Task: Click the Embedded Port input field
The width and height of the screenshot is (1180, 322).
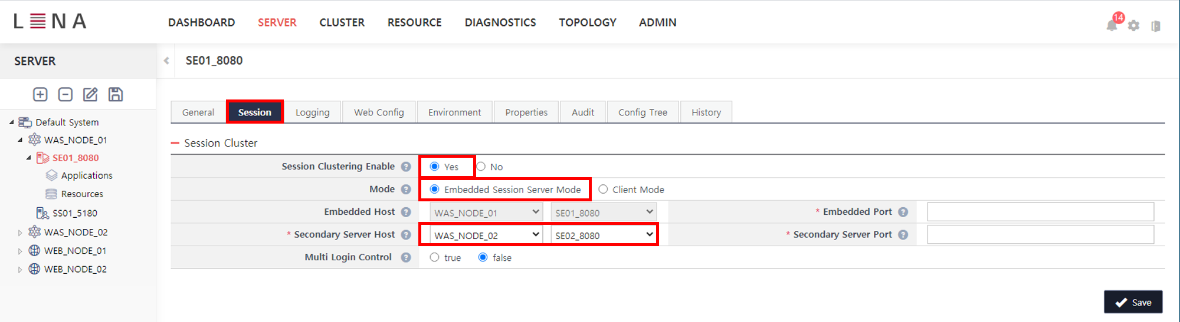Action: pyautogui.click(x=1040, y=212)
